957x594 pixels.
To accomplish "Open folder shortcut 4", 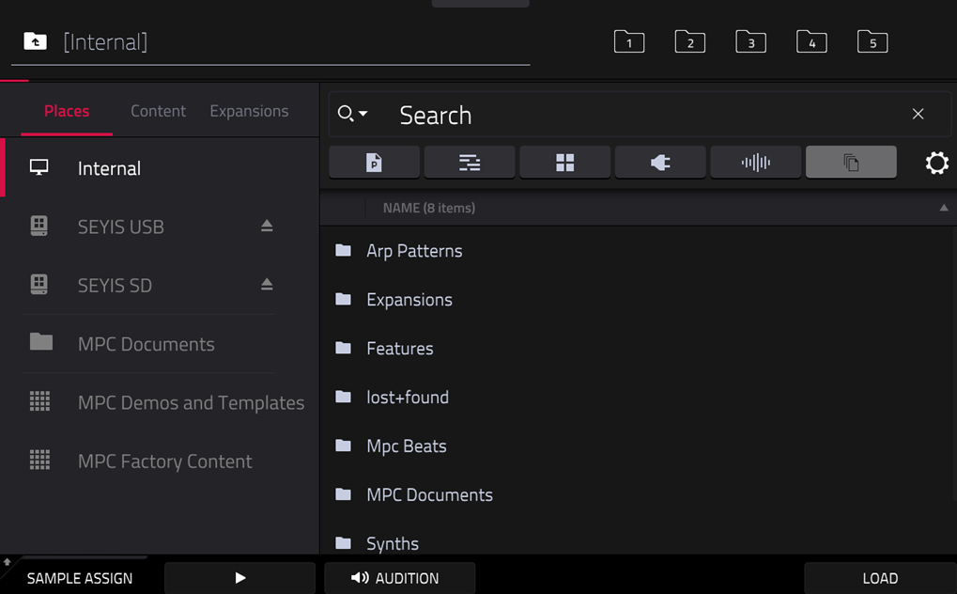I will [x=811, y=41].
